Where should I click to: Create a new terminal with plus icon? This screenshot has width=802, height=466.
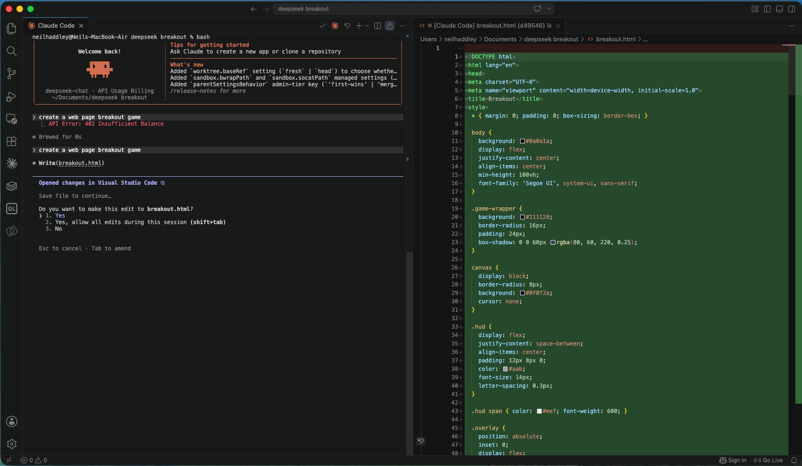coord(359,26)
